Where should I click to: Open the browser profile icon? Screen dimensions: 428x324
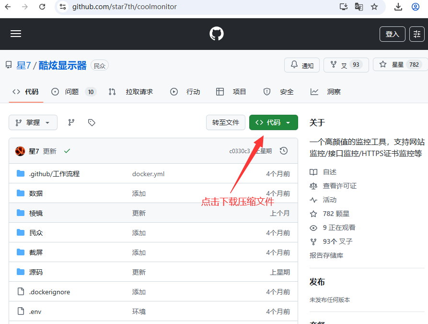[x=416, y=7]
